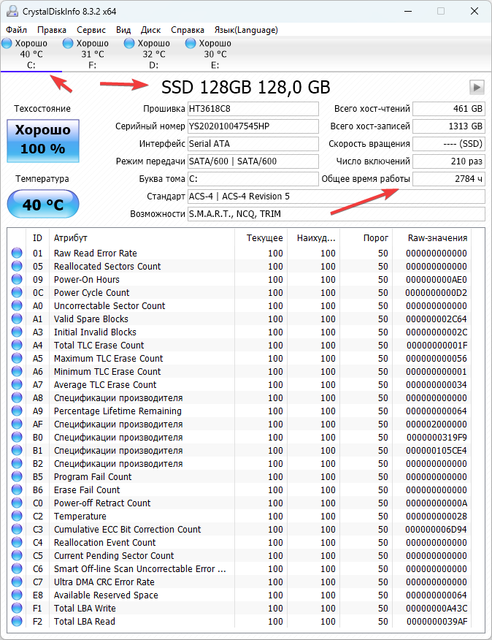Click status orb of Uncorrectable Sector Count

(x=17, y=305)
